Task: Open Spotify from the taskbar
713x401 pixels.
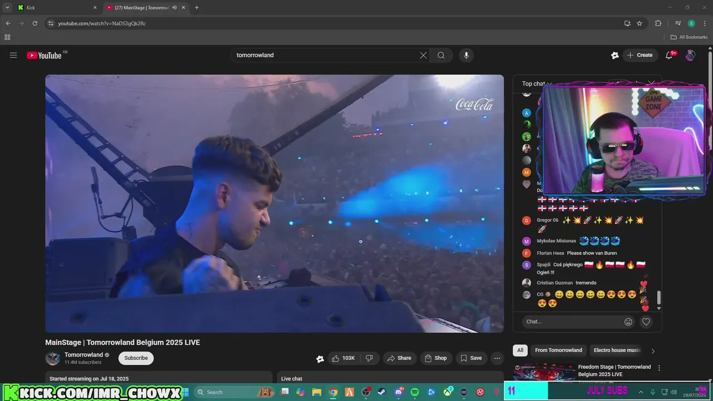Action: click(x=414, y=392)
